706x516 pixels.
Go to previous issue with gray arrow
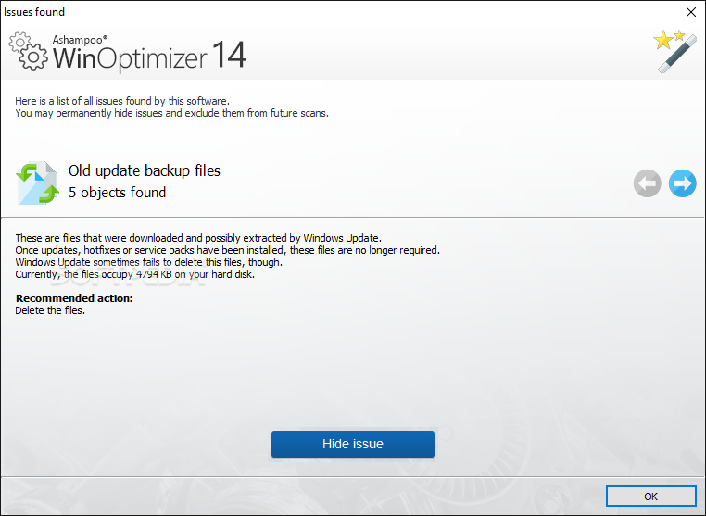(x=647, y=183)
